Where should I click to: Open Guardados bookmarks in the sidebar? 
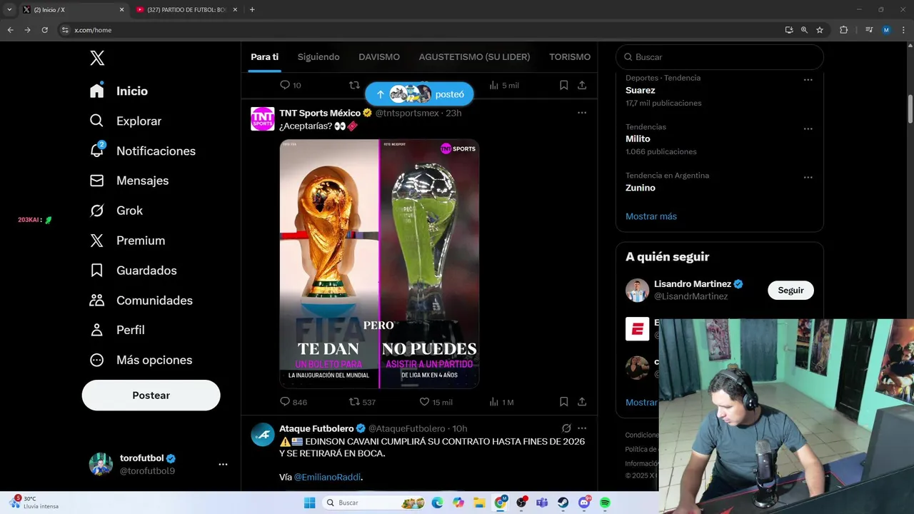pos(133,271)
